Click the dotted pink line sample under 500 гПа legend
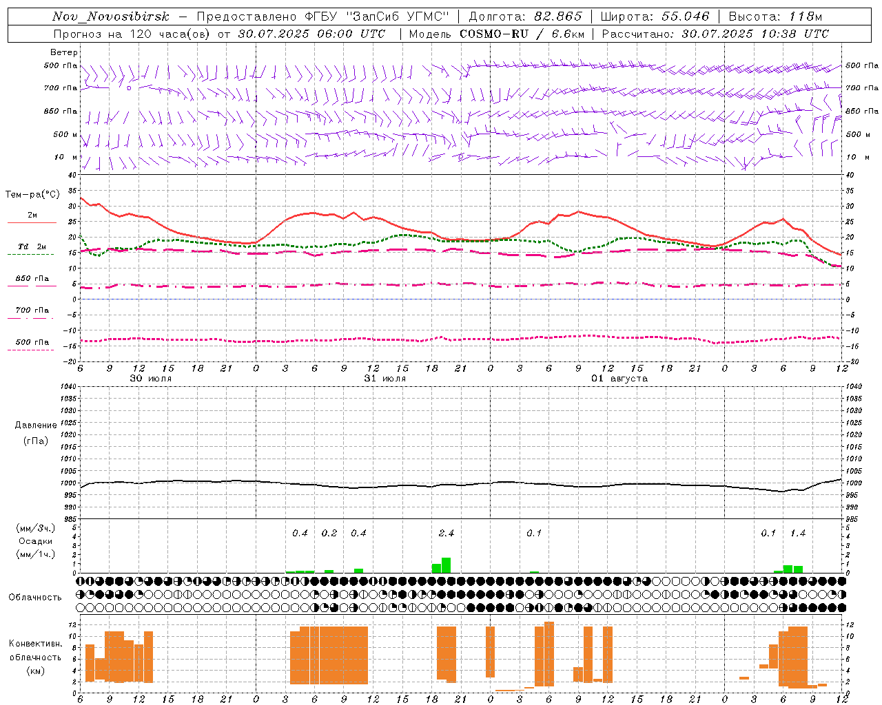This screenshot has width=882, height=705. (31, 350)
